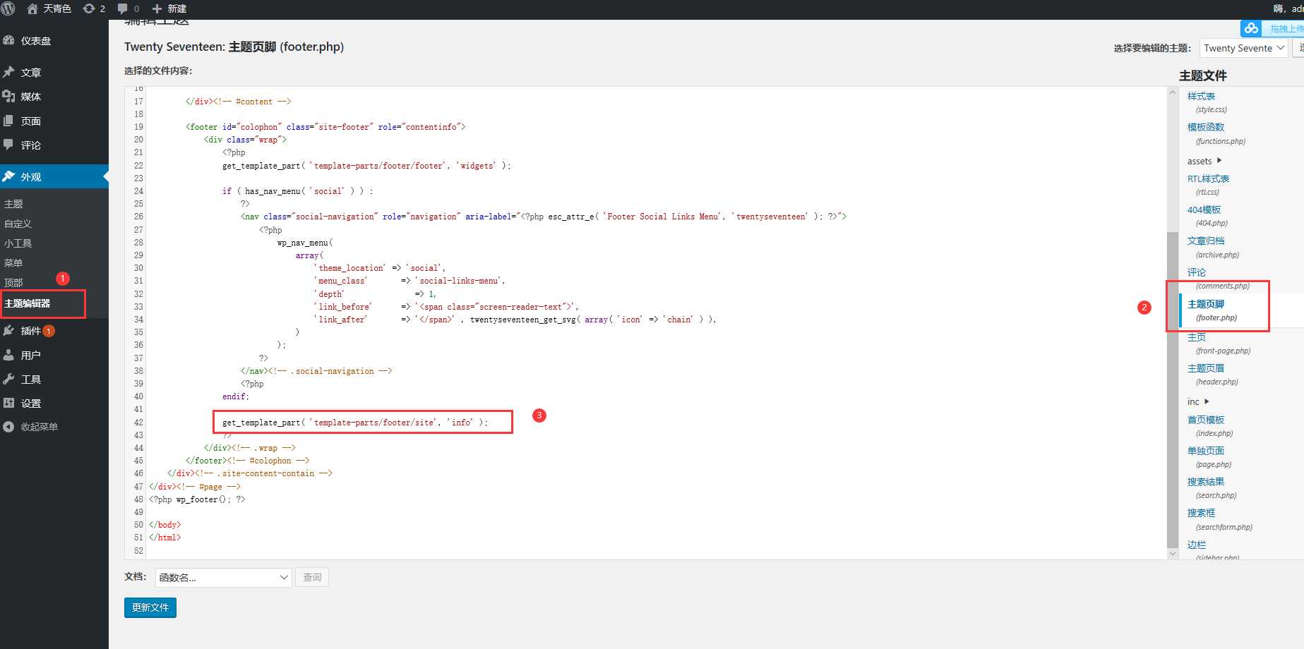Image resolution: width=1304 pixels, height=649 pixels.
Task: Click the 仪表盘 dashboard icon
Action: coord(8,41)
